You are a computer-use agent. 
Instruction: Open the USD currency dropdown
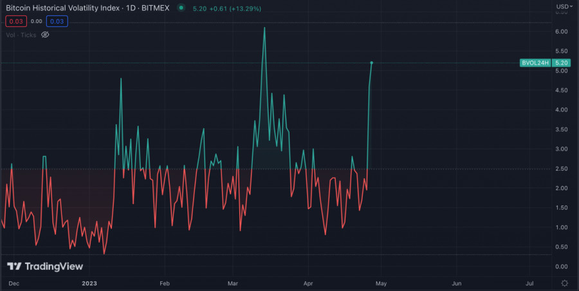564,6
